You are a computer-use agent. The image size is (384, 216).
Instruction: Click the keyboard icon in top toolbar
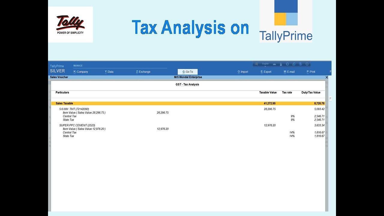pyautogui.click(x=274, y=64)
